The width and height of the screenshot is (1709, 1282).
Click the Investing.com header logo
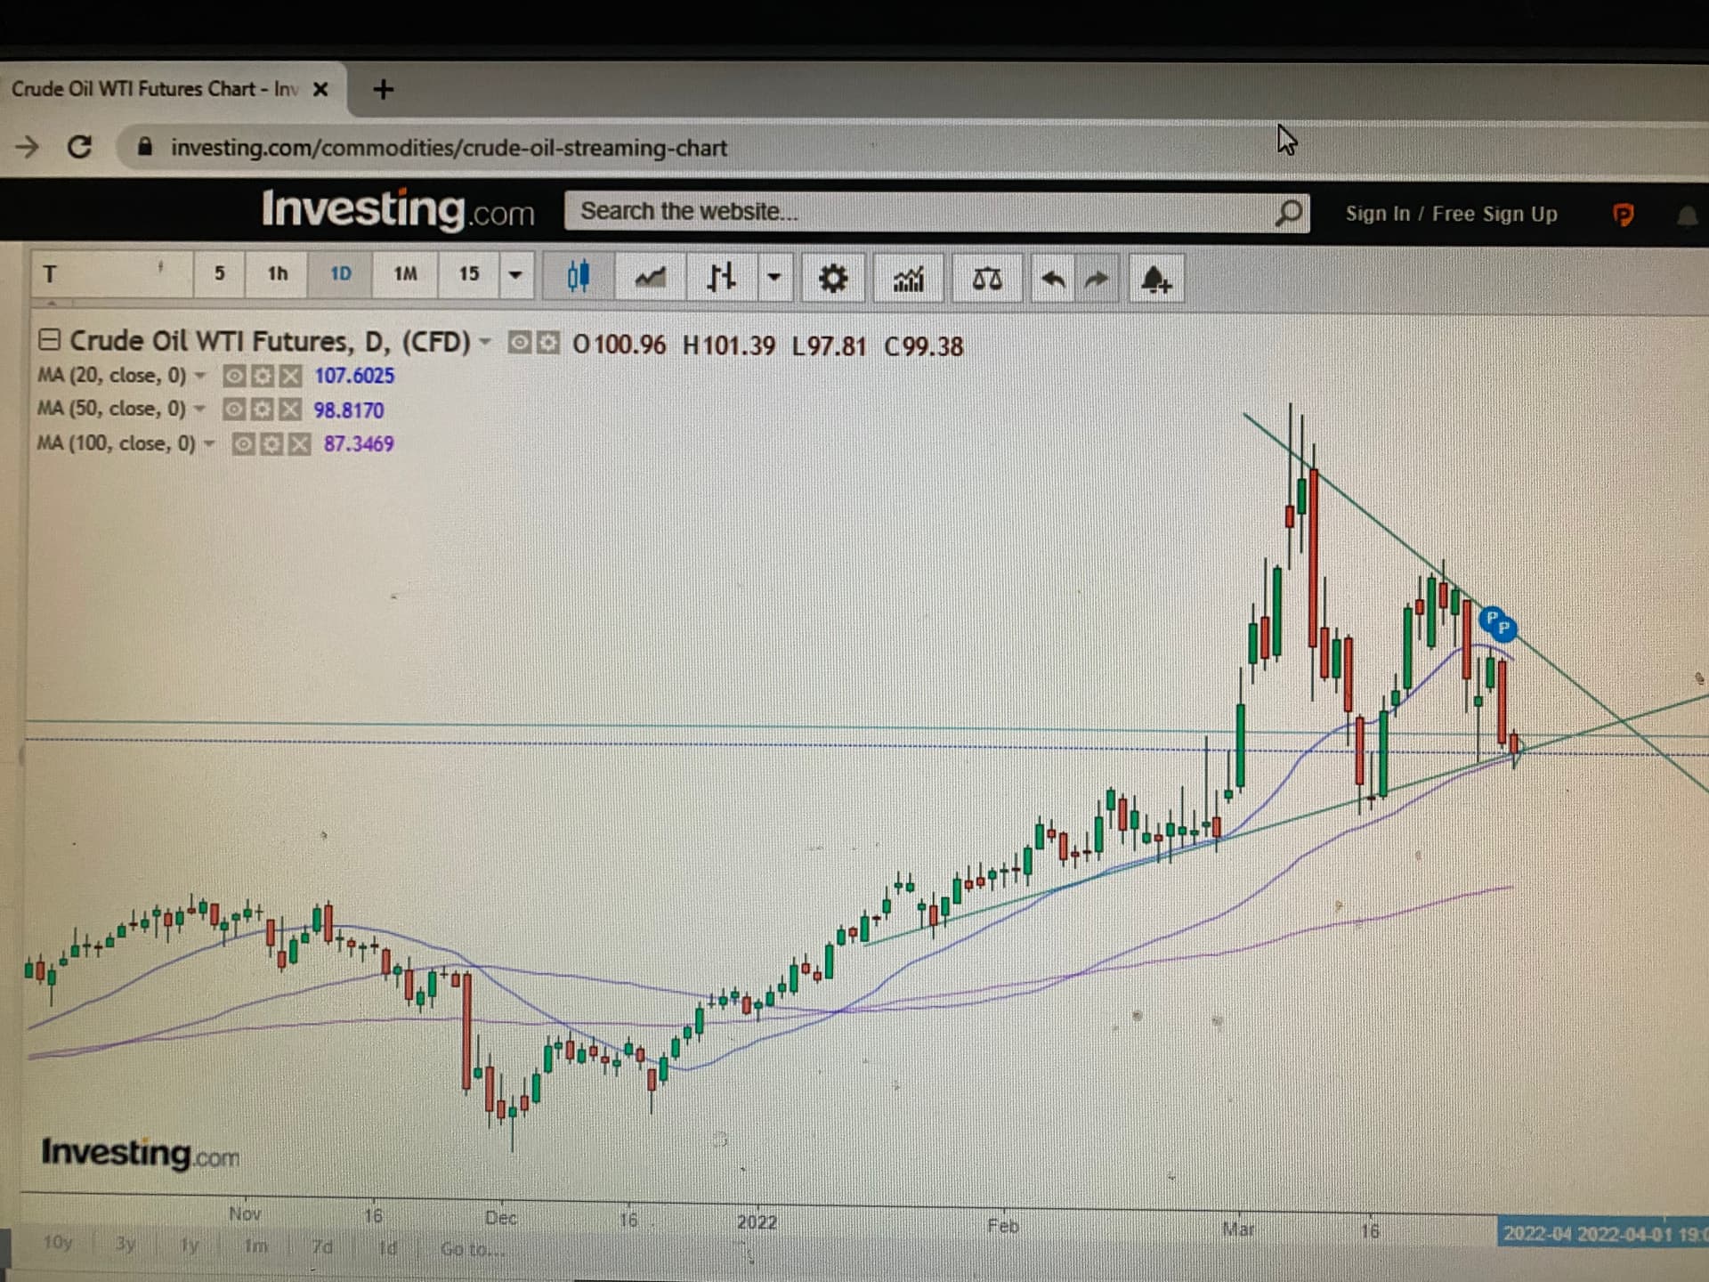[x=398, y=210]
